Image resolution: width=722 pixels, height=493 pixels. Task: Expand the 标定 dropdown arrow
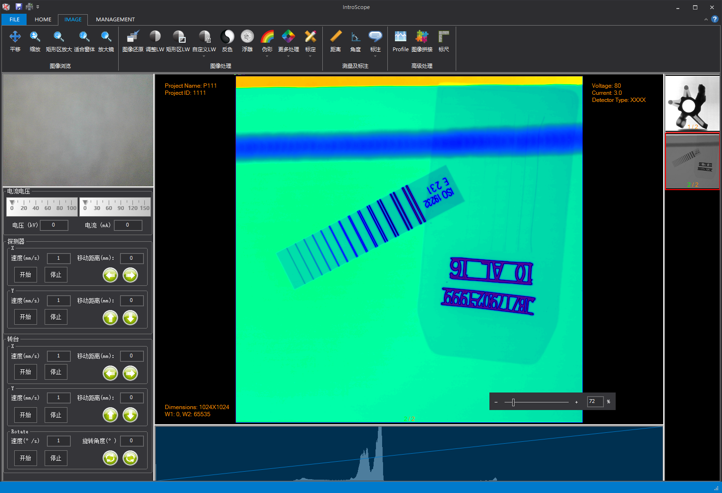pos(310,56)
